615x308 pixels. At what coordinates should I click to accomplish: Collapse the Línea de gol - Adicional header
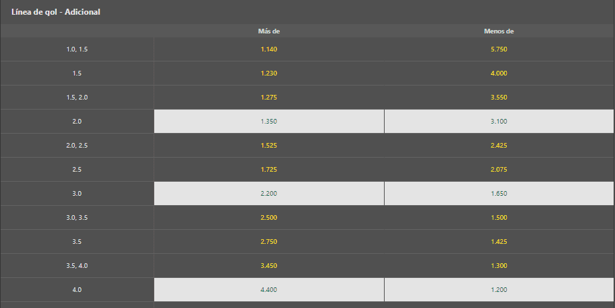[307, 12]
